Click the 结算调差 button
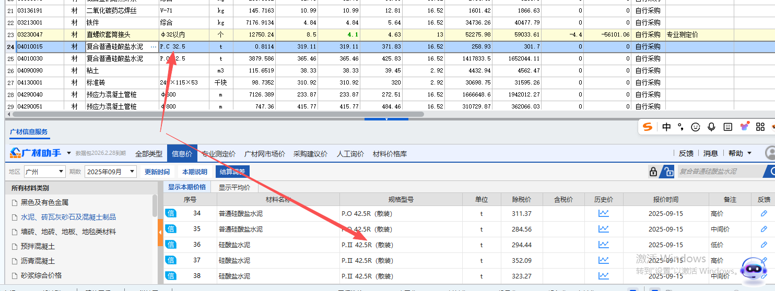775x291 pixels. (x=233, y=172)
